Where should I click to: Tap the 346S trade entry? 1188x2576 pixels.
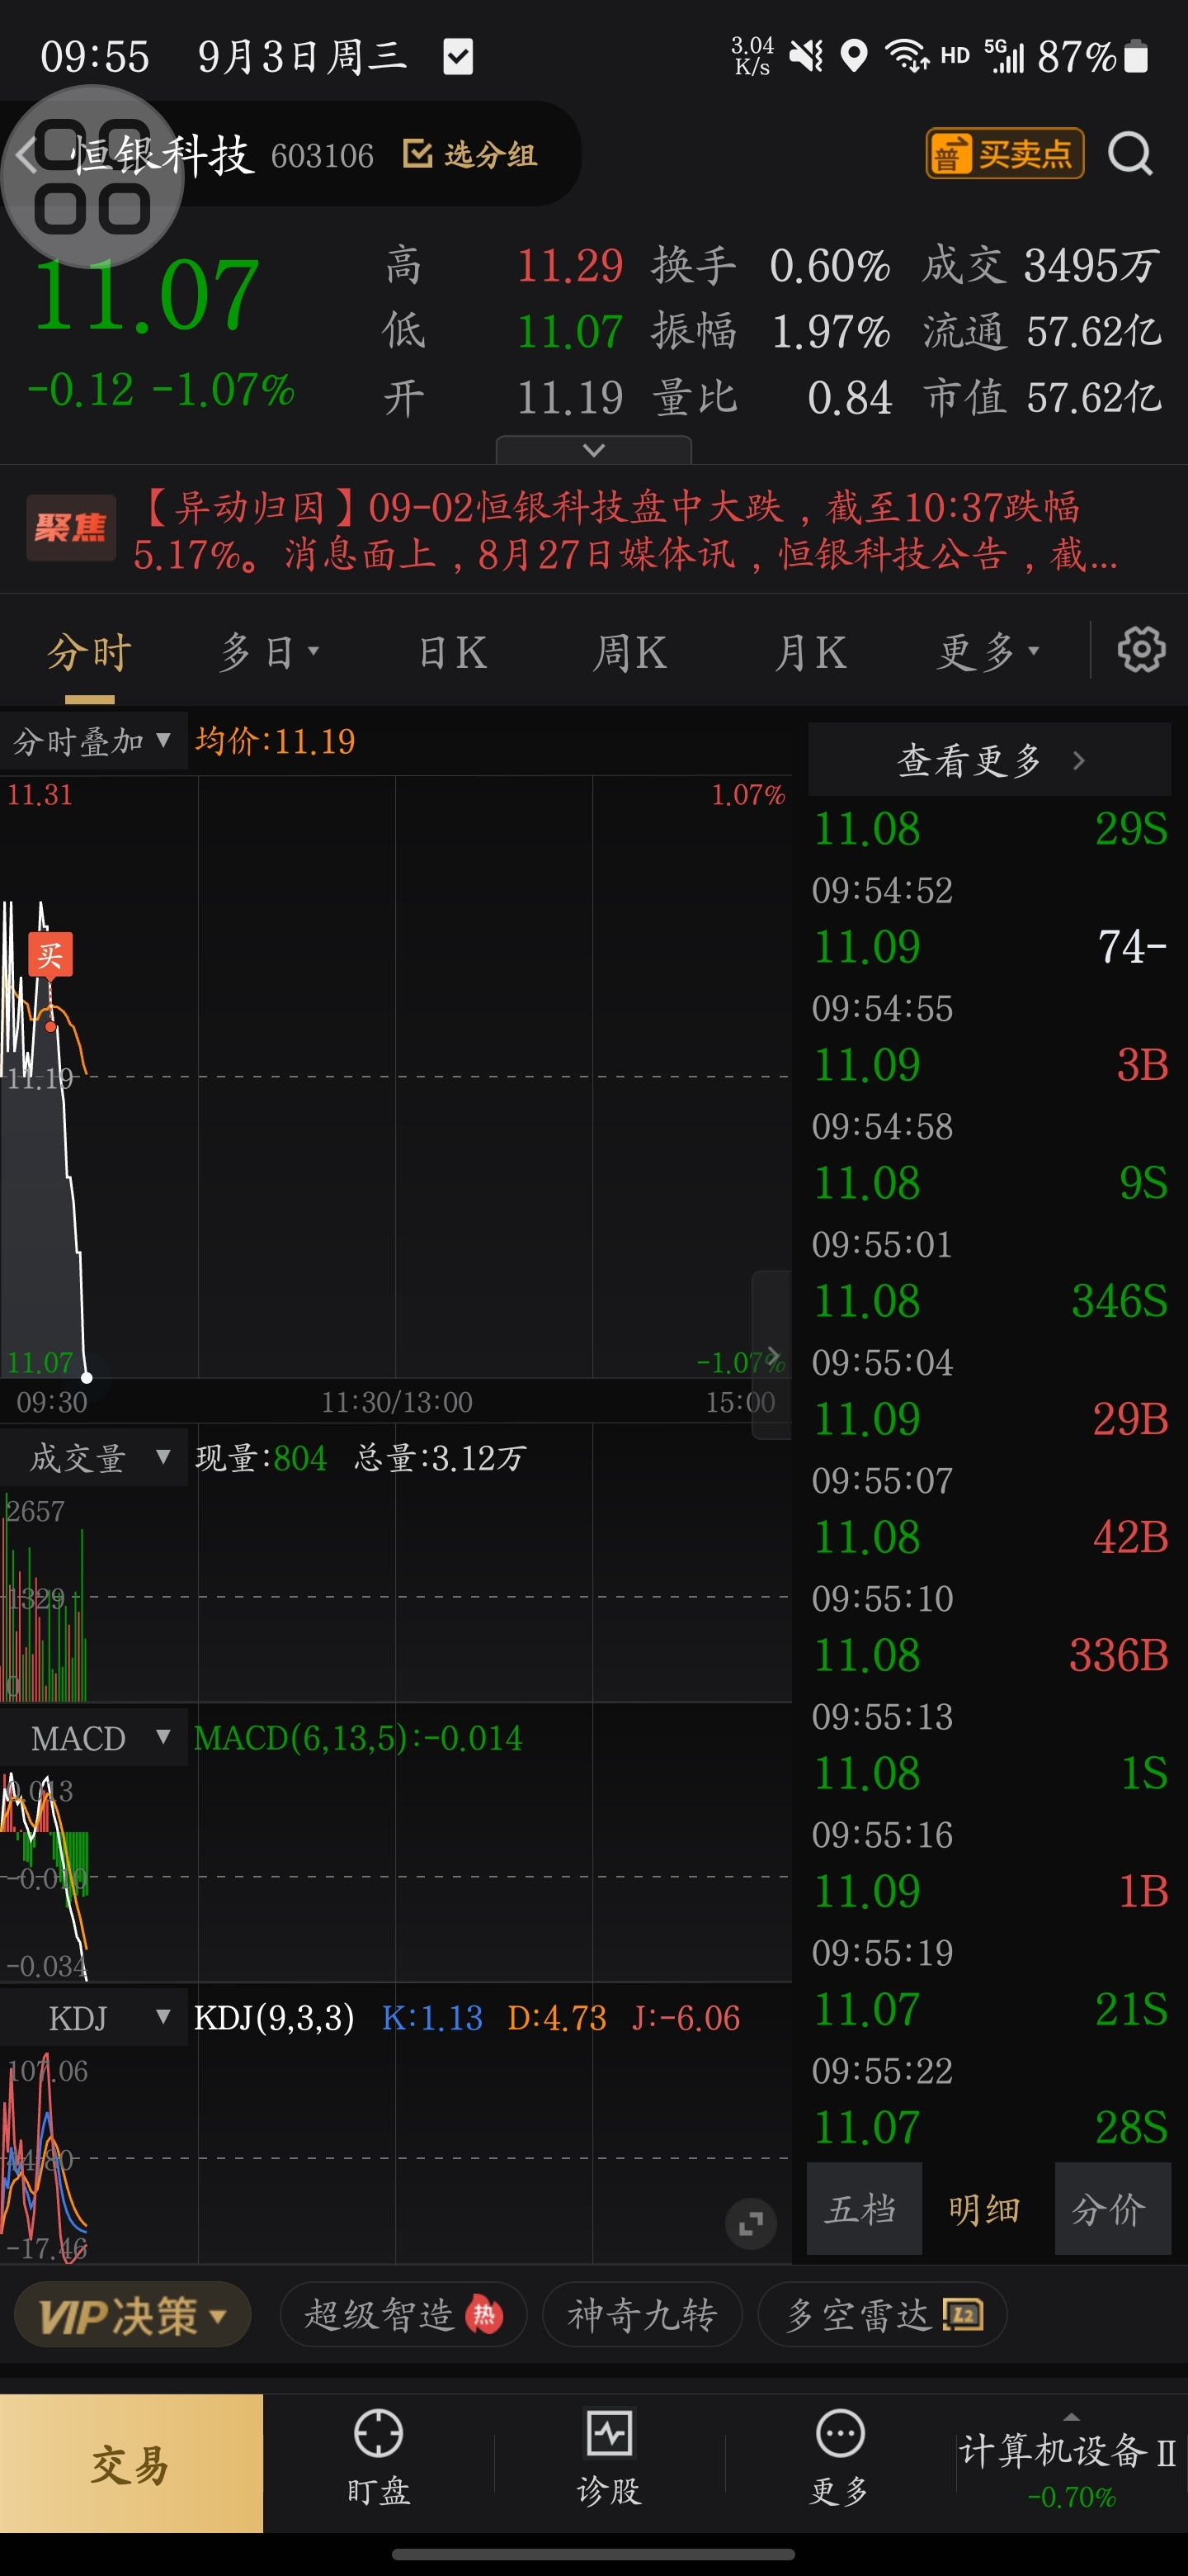pyautogui.click(x=1119, y=1302)
